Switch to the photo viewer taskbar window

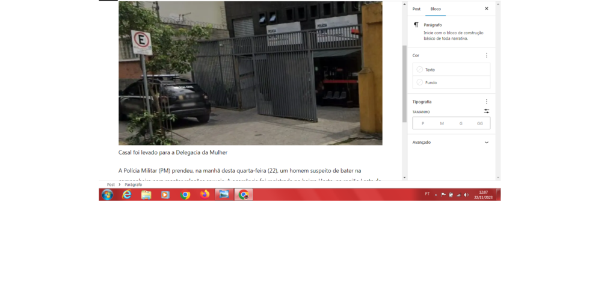(224, 194)
